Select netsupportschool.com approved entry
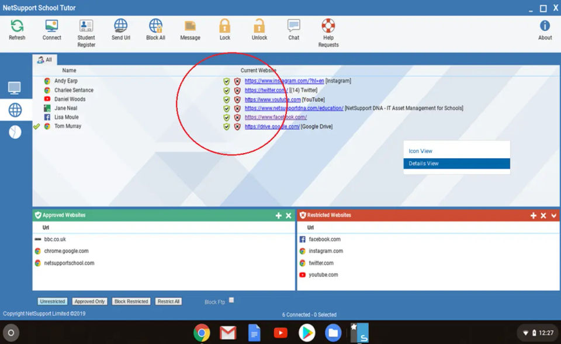 (x=69, y=263)
